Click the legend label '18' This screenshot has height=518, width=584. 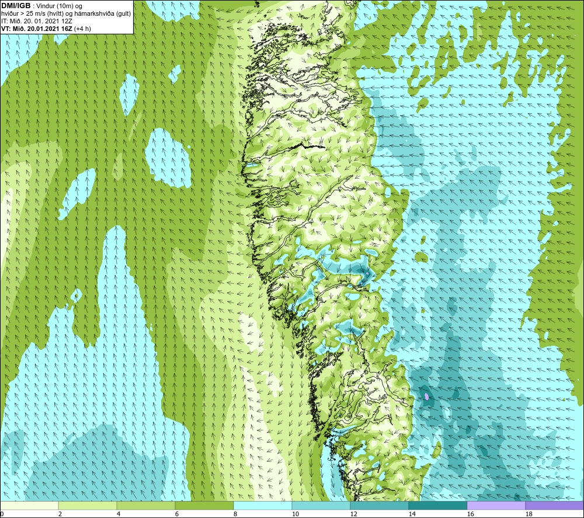[529, 514]
